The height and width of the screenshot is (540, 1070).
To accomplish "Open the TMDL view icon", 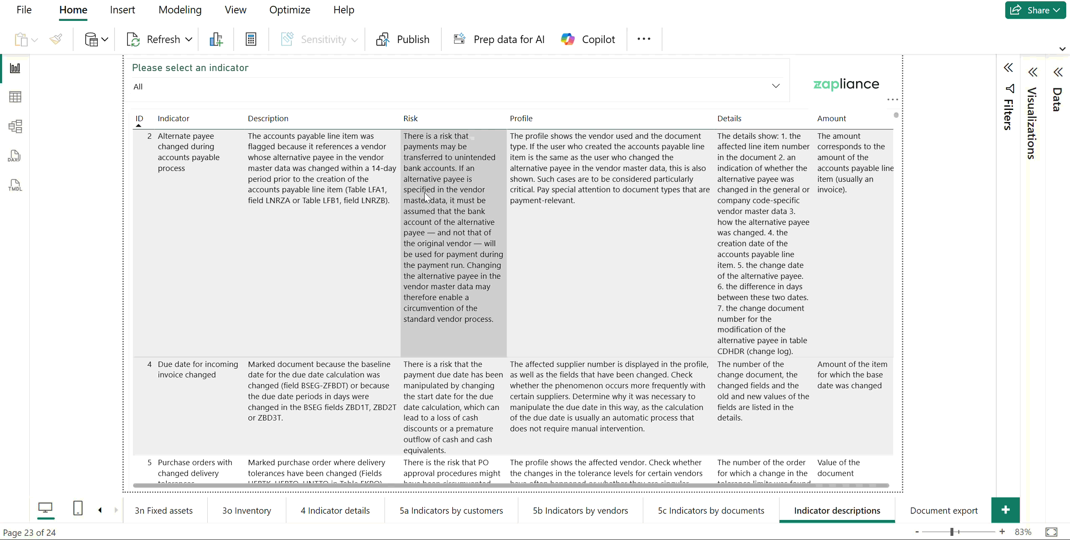I will [x=15, y=185].
